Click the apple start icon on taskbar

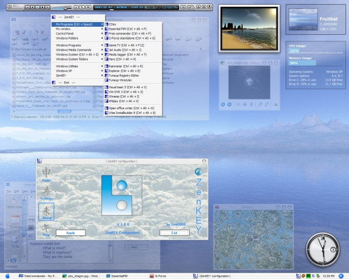click(x=8, y=276)
